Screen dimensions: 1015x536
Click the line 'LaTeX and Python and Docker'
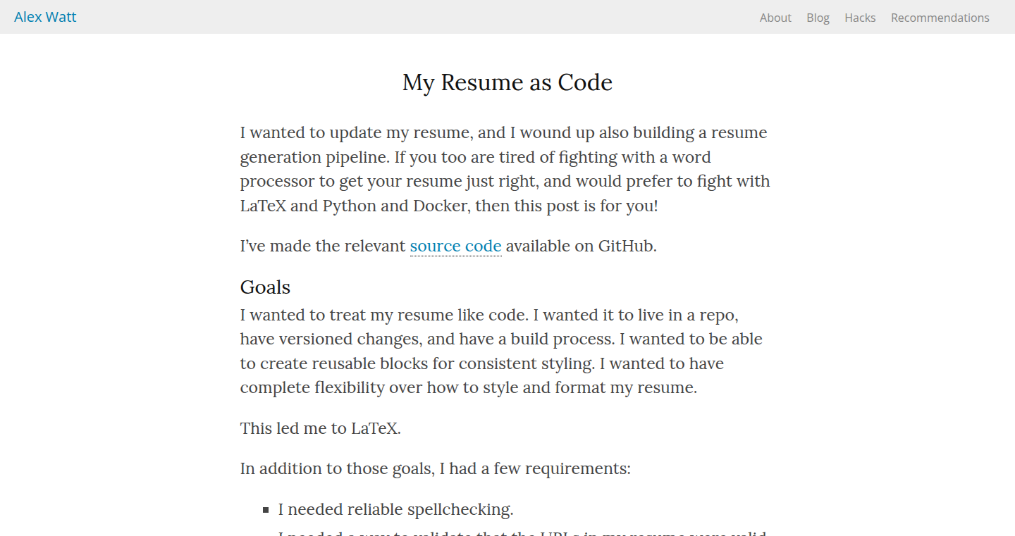449,206
